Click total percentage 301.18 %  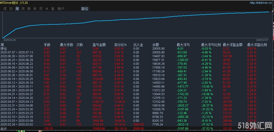120,128
